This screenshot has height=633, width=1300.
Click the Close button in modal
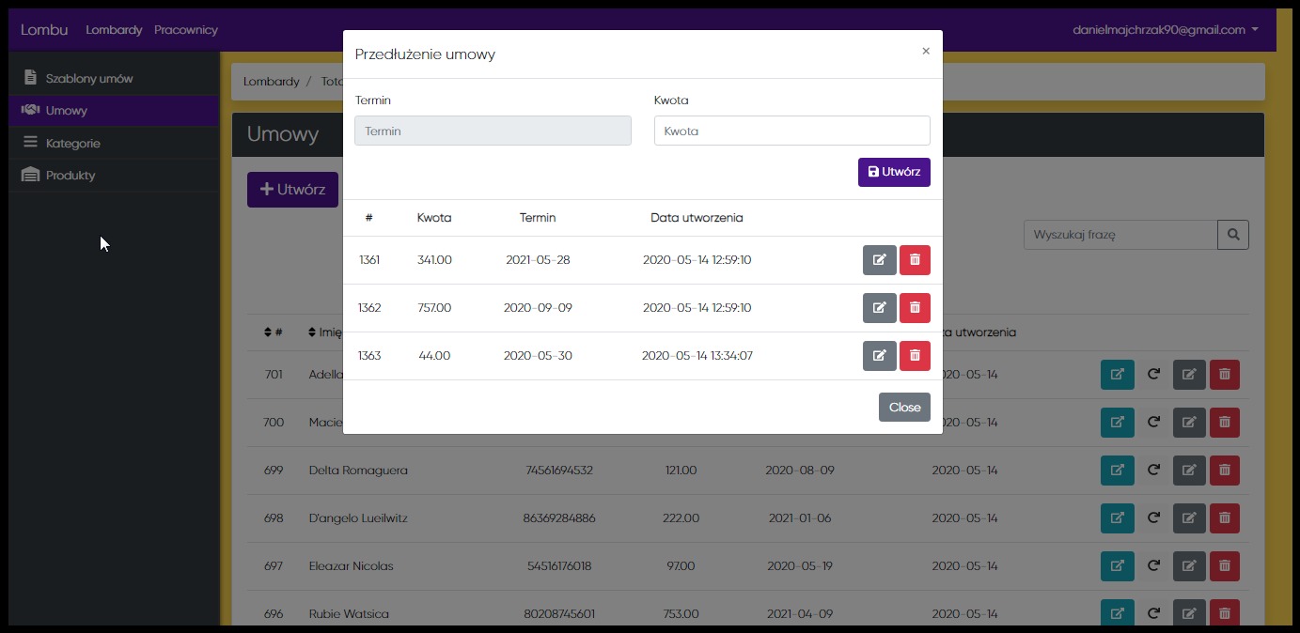point(904,408)
